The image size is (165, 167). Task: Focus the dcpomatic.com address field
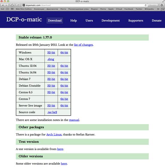83,5
